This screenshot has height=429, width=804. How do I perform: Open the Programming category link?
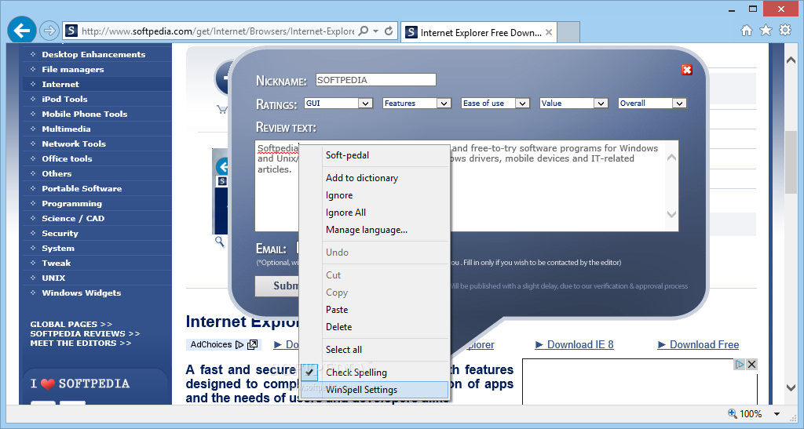point(71,203)
